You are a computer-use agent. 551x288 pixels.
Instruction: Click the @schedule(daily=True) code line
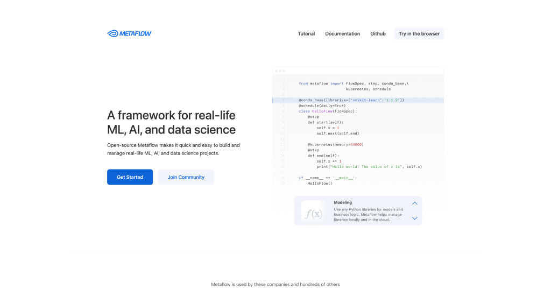coord(322,106)
